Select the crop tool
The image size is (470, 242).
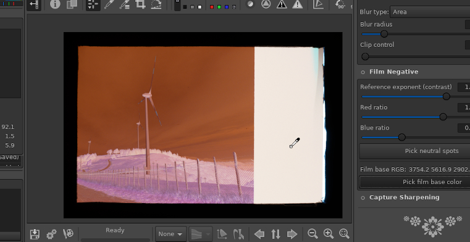(140, 4)
